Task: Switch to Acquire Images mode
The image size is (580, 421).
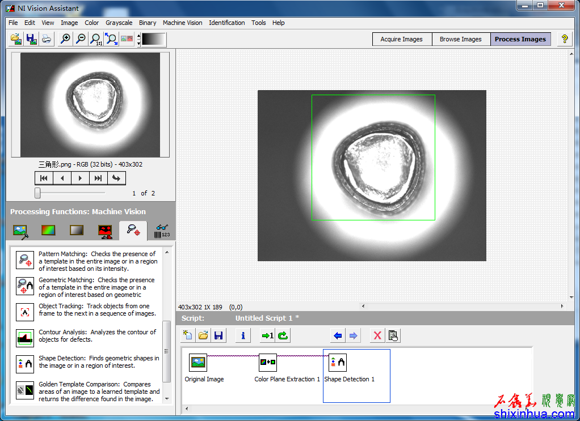Action: 402,39
